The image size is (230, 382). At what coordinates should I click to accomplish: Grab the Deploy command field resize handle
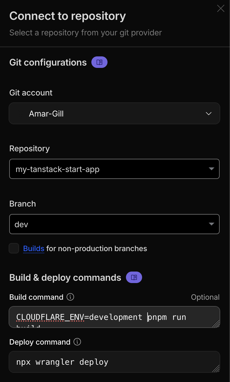coord(216,368)
